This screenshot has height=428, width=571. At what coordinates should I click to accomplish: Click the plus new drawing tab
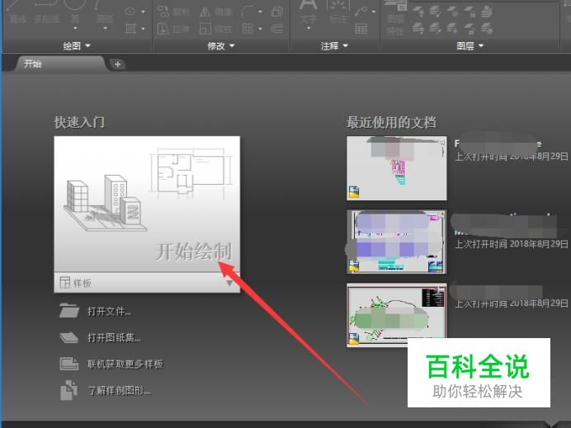(117, 64)
